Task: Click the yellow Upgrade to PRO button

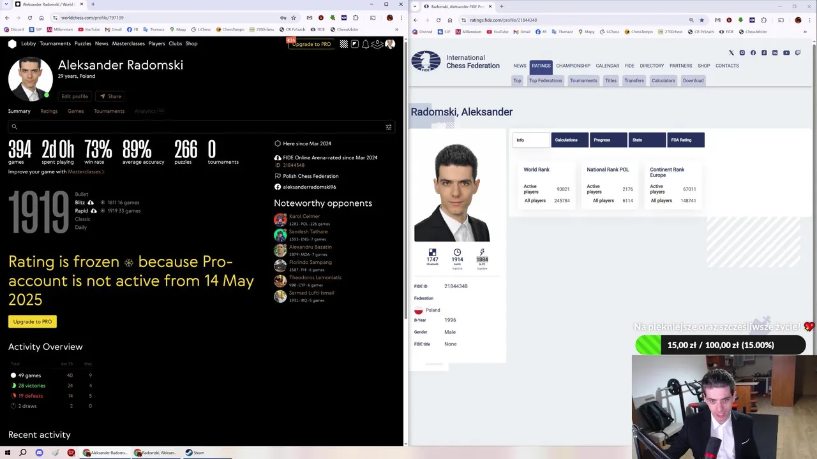Action: point(33,321)
